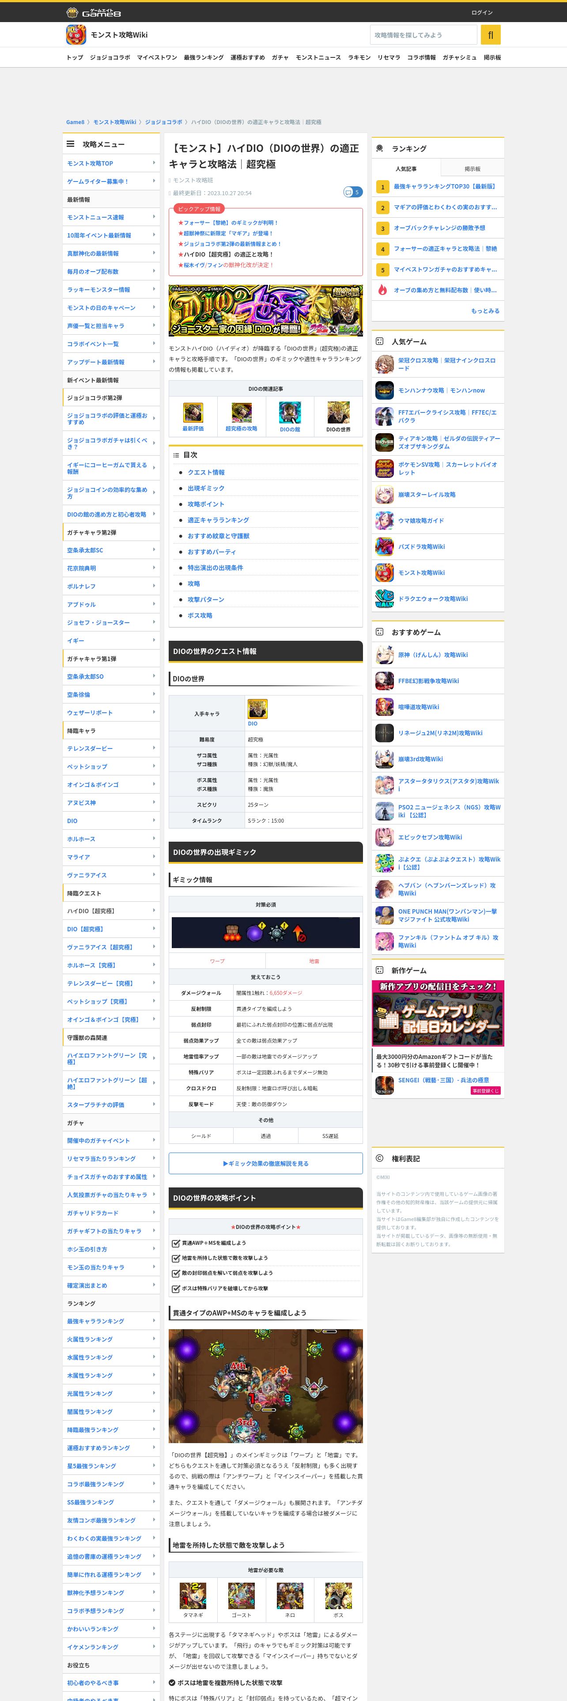
Task: Expand the 最強キャラランキング sidebar arrow
Action: (154, 1321)
